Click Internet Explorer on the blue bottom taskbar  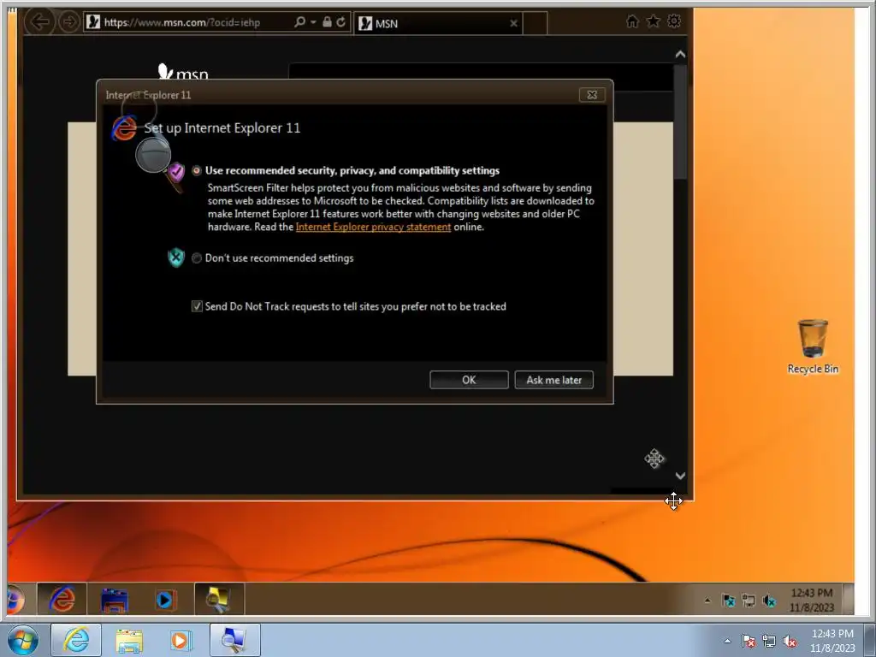point(76,640)
